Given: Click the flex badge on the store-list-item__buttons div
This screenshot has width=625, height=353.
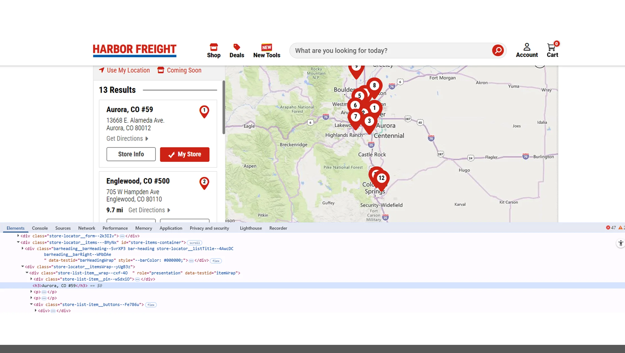Looking at the screenshot, I should (x=151, y=305).
